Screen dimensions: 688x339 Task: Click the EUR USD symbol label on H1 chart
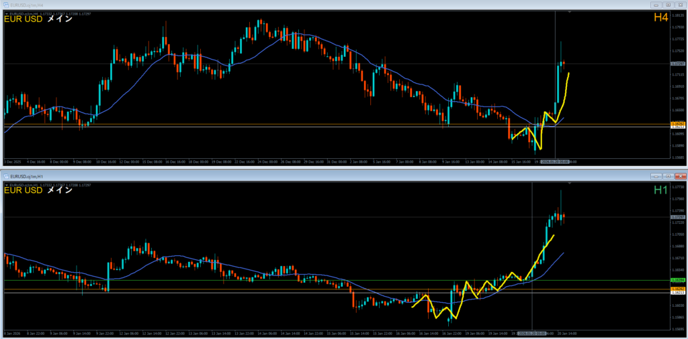(24, 190)
